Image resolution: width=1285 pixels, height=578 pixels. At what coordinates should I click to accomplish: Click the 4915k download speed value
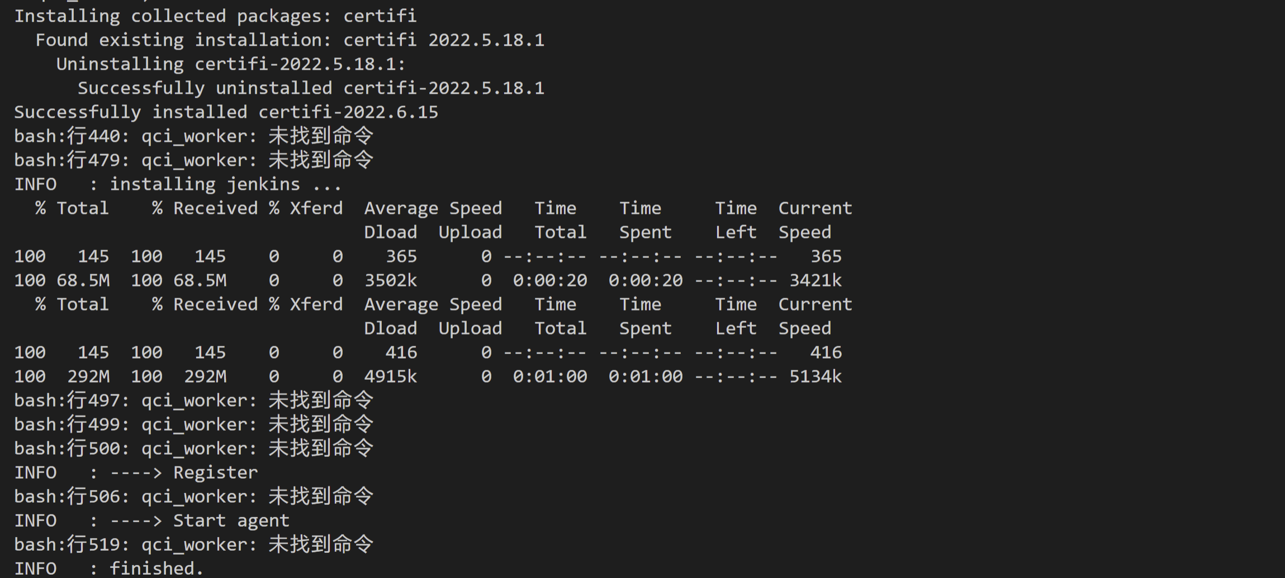click(x=391, y=376)
